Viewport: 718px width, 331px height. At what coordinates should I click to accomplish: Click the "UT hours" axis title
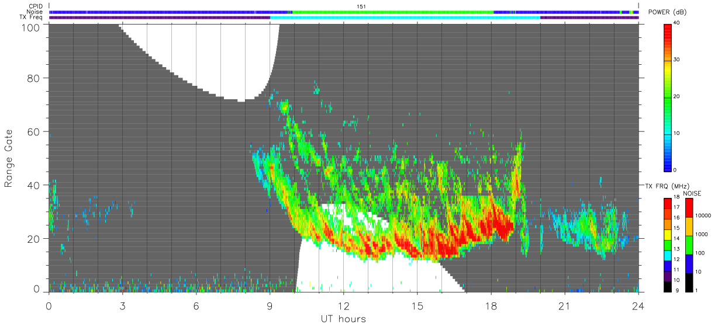point(343,319)
